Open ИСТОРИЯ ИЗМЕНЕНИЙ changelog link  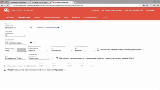112,10
